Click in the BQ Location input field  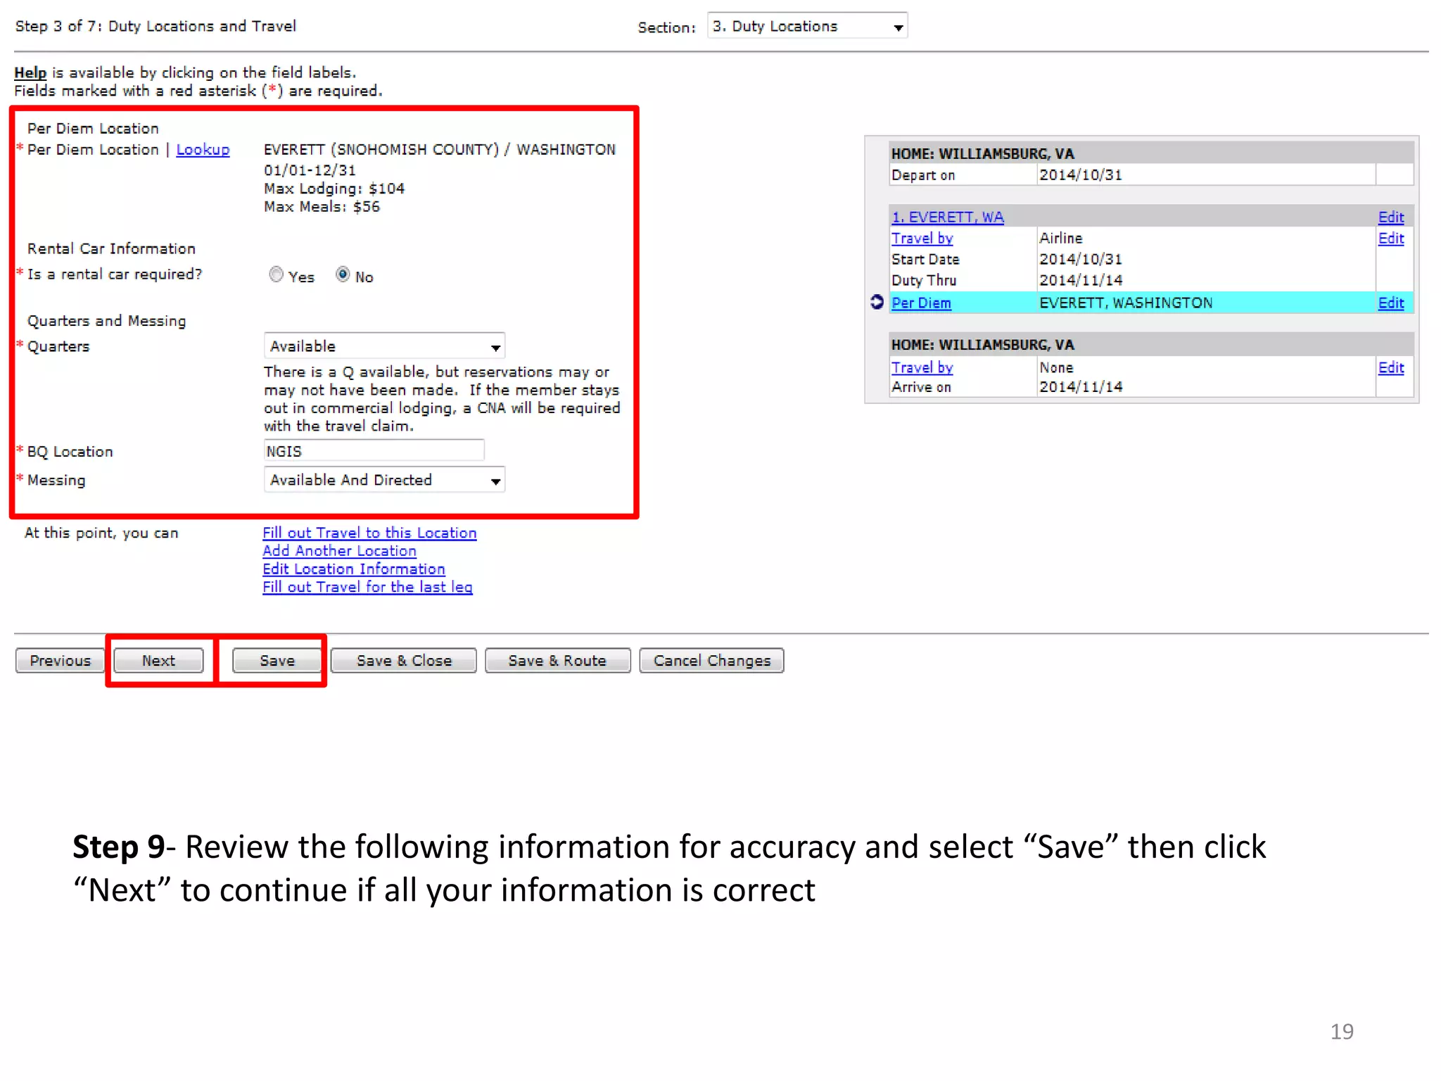[x=374, y=451]
